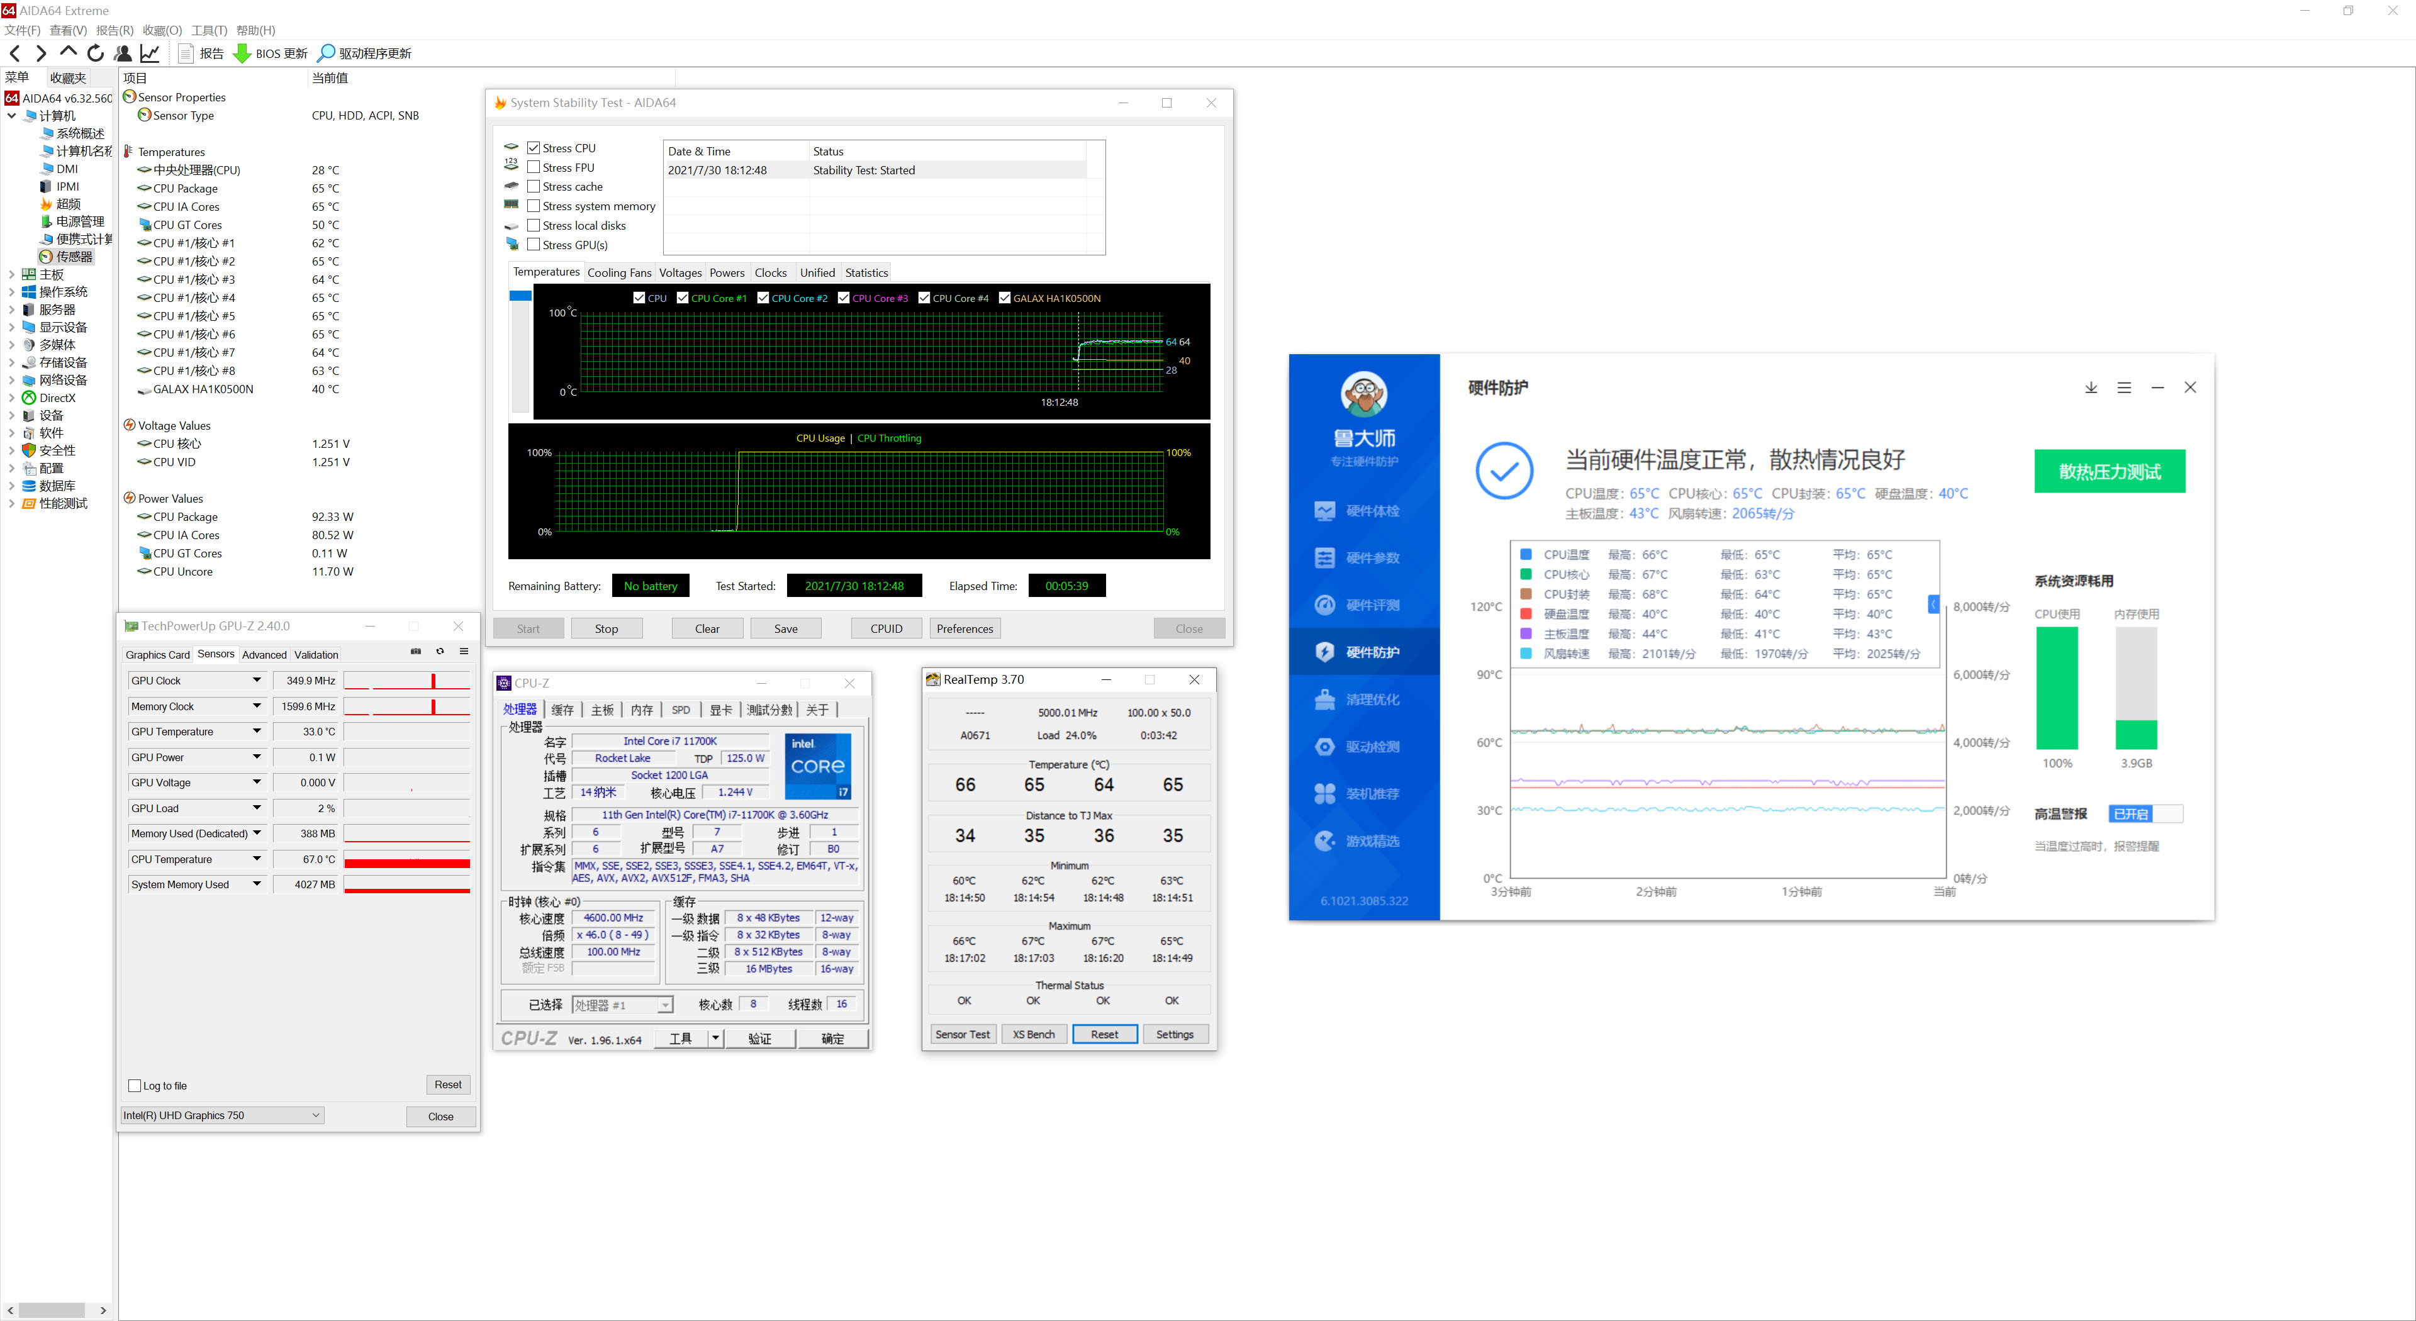Click Lu Dashi download arrow icon
Viewport: 2416px width, 1321px height.
[2091, 387]
